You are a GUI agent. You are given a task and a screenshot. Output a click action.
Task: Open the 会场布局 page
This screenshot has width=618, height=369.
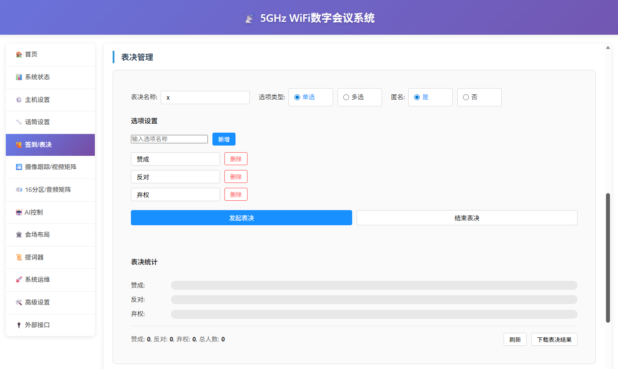(50, 235)
